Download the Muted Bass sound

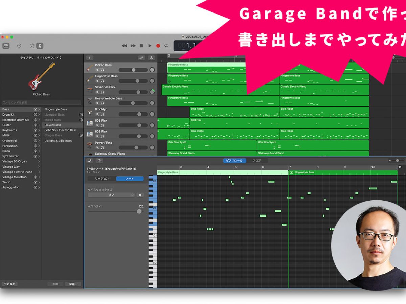[81, 120]
